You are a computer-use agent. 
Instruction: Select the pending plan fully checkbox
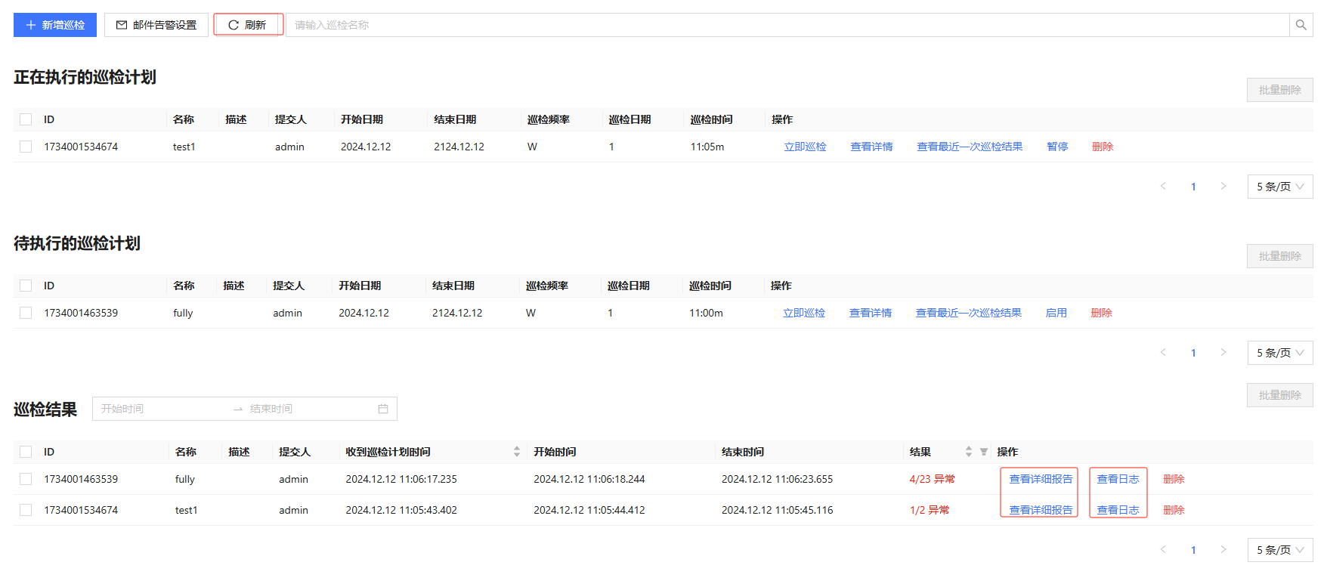click(26, 313)
